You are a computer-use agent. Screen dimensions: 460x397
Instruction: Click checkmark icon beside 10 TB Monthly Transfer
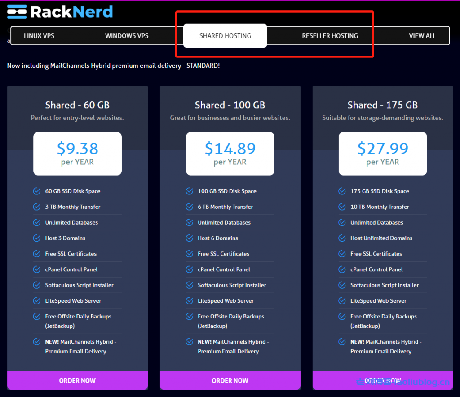(342, 207)
